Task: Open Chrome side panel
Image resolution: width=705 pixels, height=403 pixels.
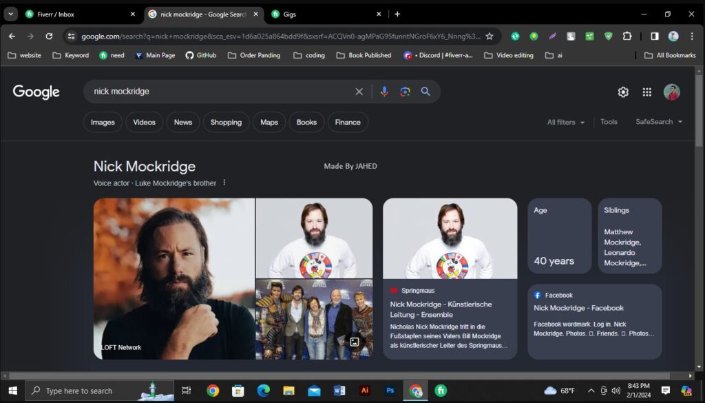Action: coord(655,37)
